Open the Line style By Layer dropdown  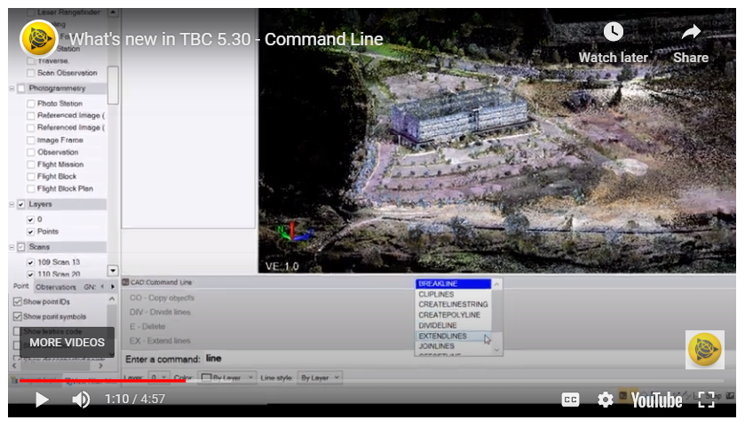320,377
